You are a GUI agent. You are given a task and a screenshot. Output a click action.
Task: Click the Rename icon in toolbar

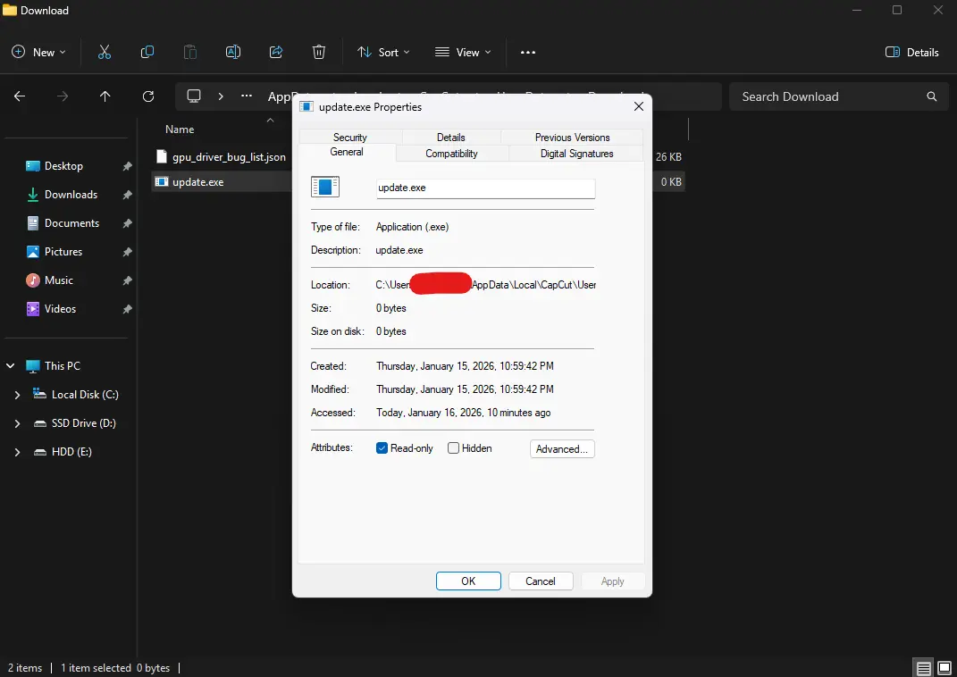[233, 53]
